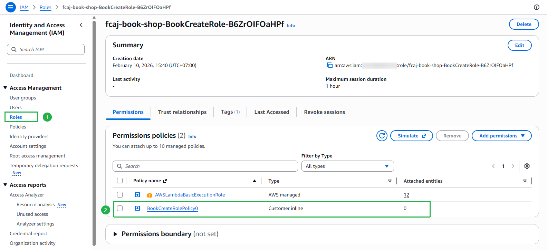Open Identity providers in the side navigation

pos(29,136)
